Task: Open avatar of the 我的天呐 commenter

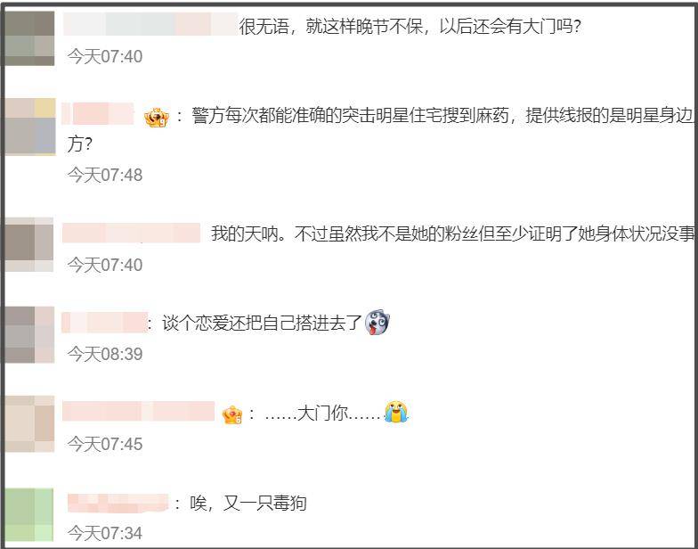Action: [x=29, y=244]
